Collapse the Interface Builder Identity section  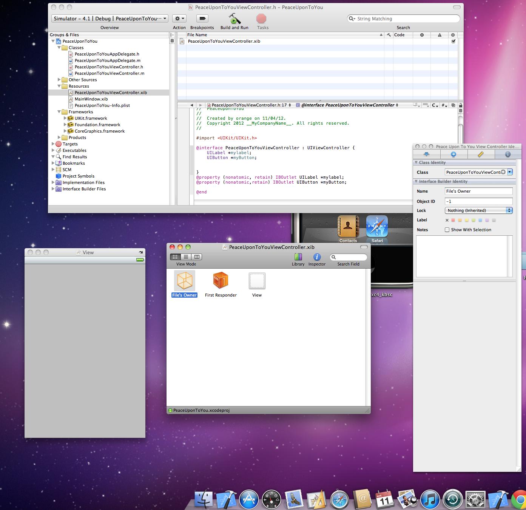pos(416,181)
